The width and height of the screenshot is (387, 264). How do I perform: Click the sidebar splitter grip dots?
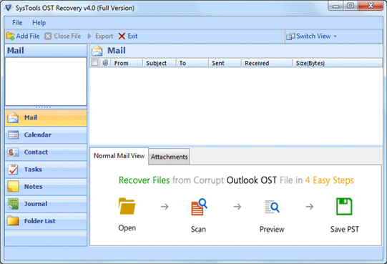click(44, 107)
